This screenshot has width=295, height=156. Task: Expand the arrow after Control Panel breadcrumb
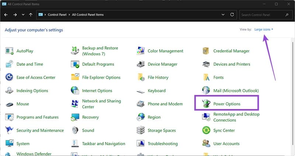pyautogui.click(x=69, y=15)
